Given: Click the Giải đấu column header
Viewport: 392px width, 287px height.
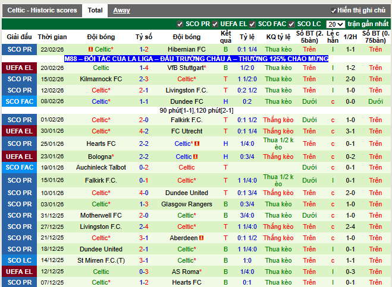Looking at the screenshot, I should [19, 37].
